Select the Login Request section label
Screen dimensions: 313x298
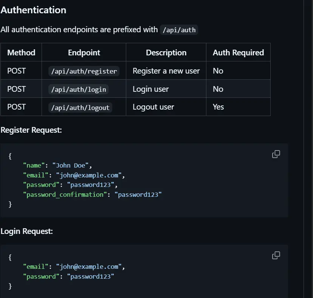(x=27, y=231)
